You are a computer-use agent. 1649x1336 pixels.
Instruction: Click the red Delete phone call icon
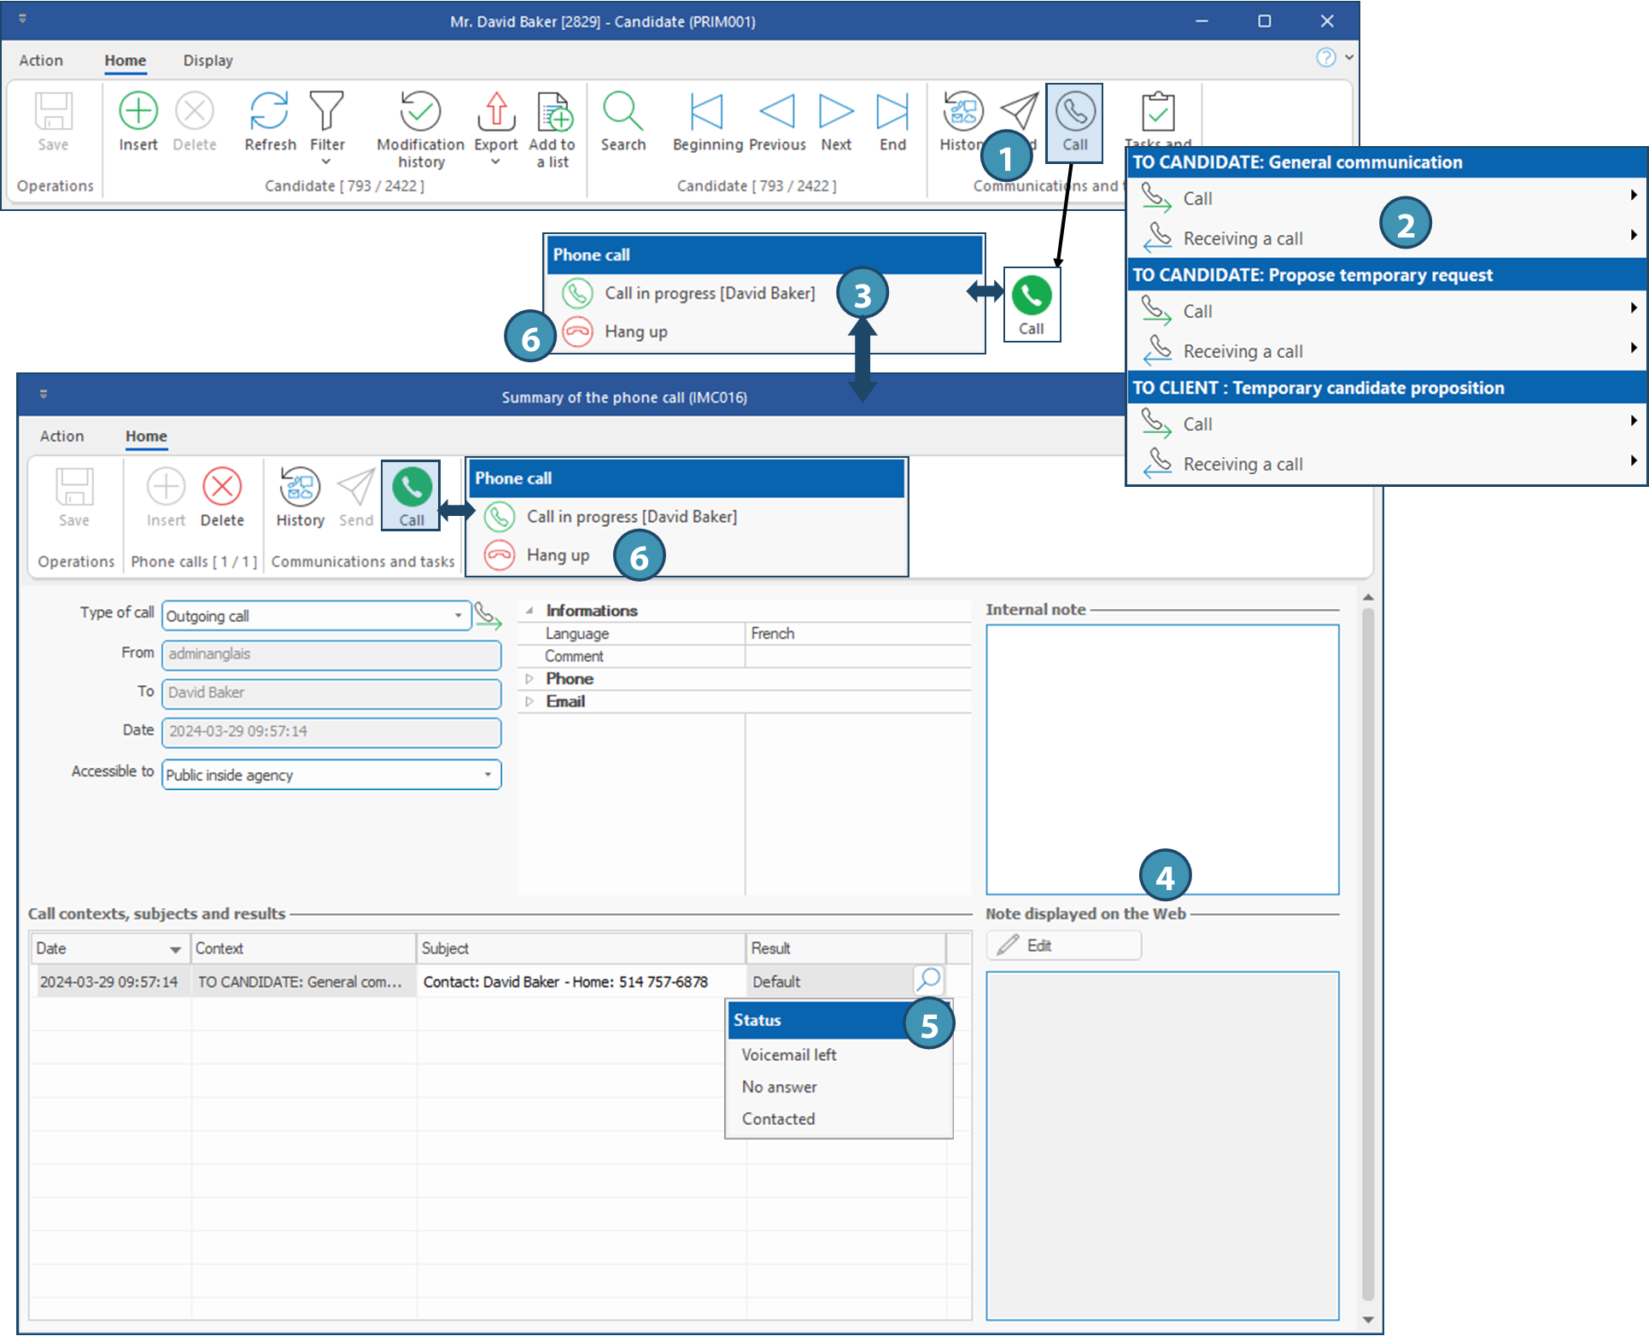coord(222,488)
